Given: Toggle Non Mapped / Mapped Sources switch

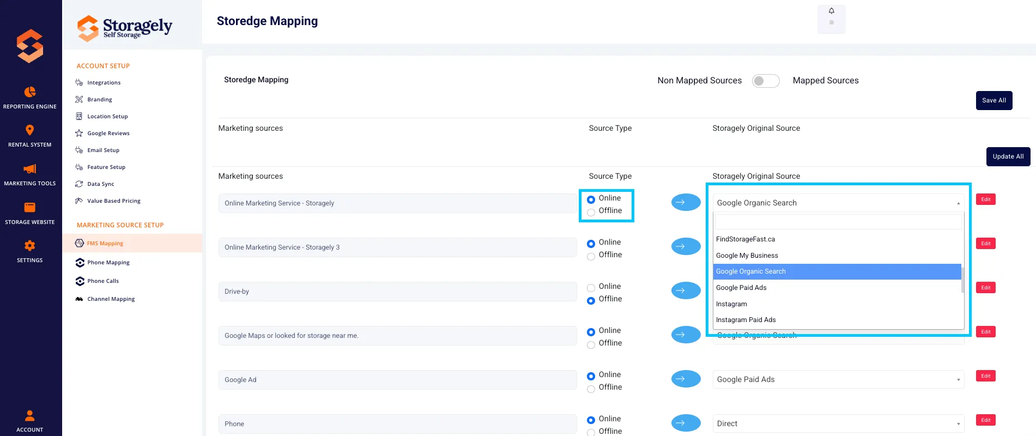Looking at the screenshot, I should (766, 81).
